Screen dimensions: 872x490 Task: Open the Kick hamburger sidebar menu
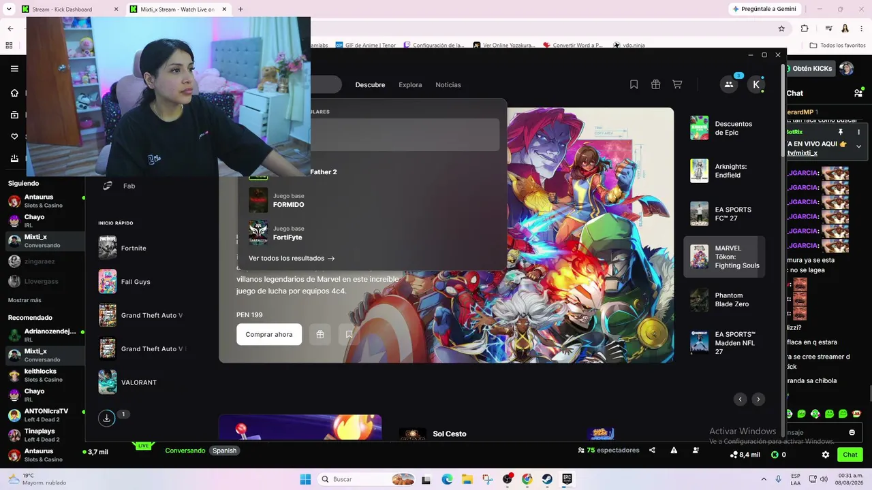(14, 69)
